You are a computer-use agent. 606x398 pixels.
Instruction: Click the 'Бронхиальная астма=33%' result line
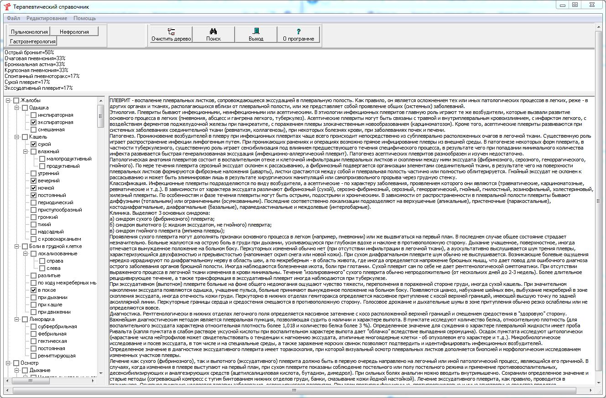pyautogui.click(x=35, y=65)
